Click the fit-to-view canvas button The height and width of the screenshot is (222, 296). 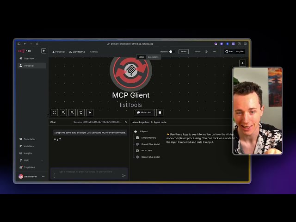click(55, 112)
